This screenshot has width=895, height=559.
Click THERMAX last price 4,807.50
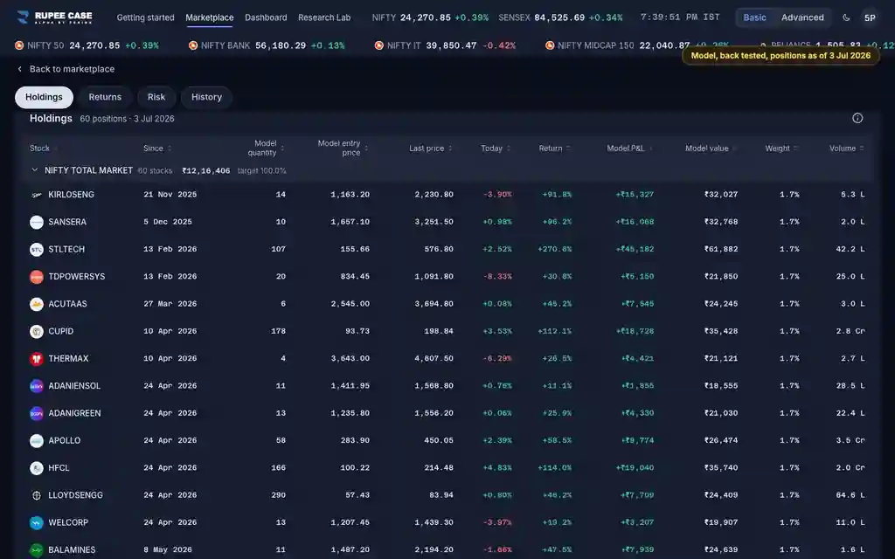point(434,359)
